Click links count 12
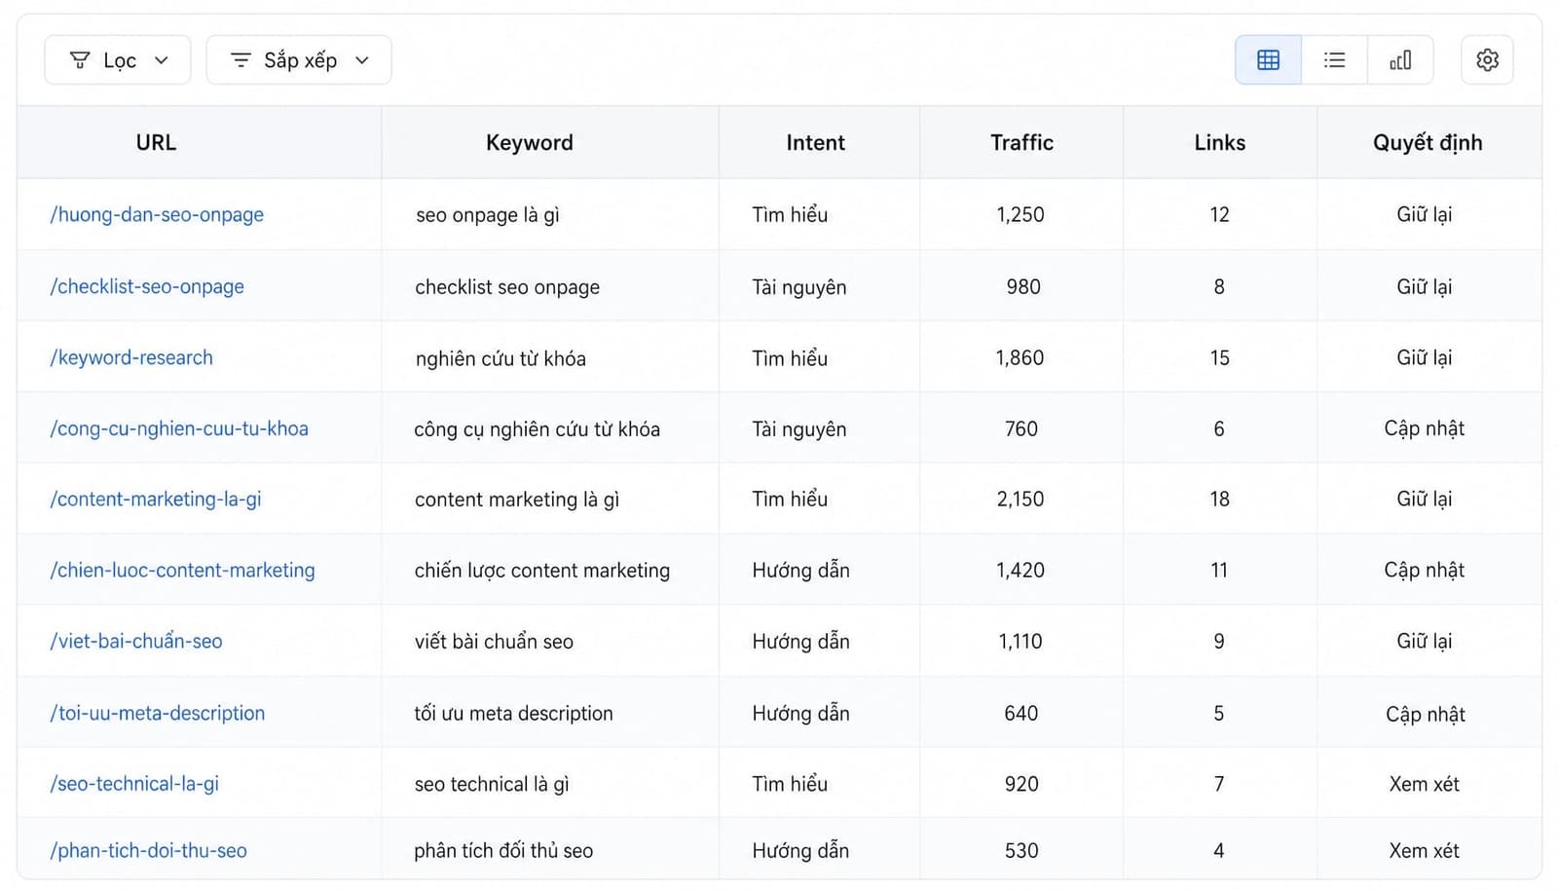The width and height of the screenshot is (1558, 890). coord(1219,214)
